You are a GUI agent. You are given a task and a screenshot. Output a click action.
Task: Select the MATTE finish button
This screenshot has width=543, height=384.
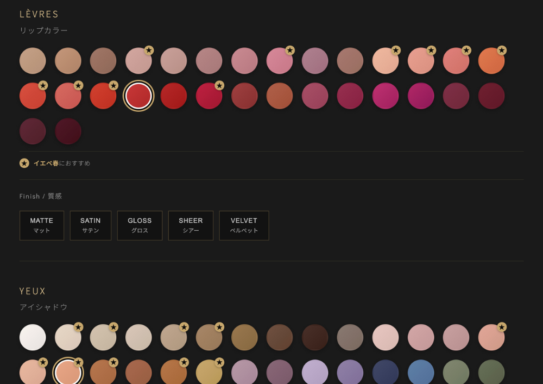click(42, 225)
